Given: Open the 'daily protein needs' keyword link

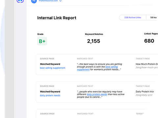Looking at the screenshot, I should [x=50, y=95].
